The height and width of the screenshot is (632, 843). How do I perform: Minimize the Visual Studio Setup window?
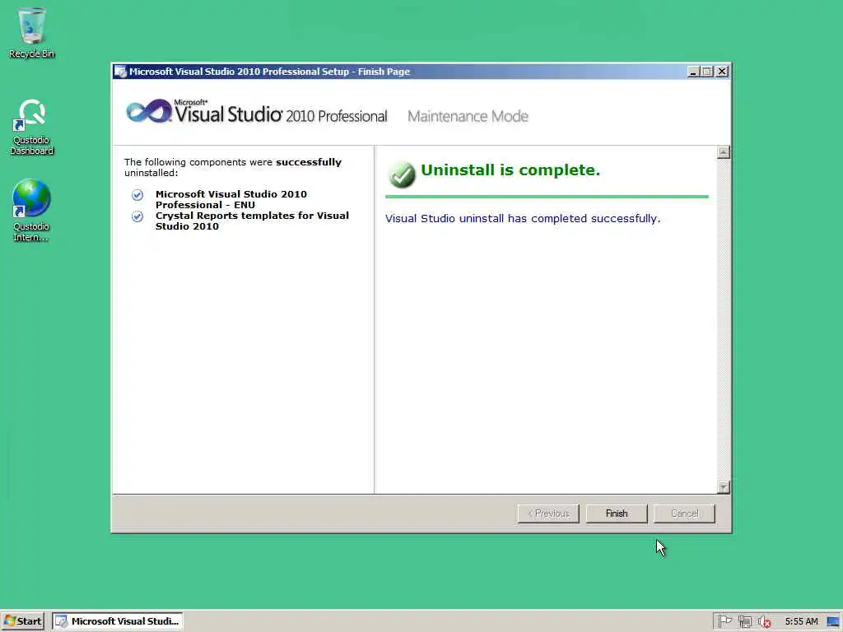coord(693,72)
